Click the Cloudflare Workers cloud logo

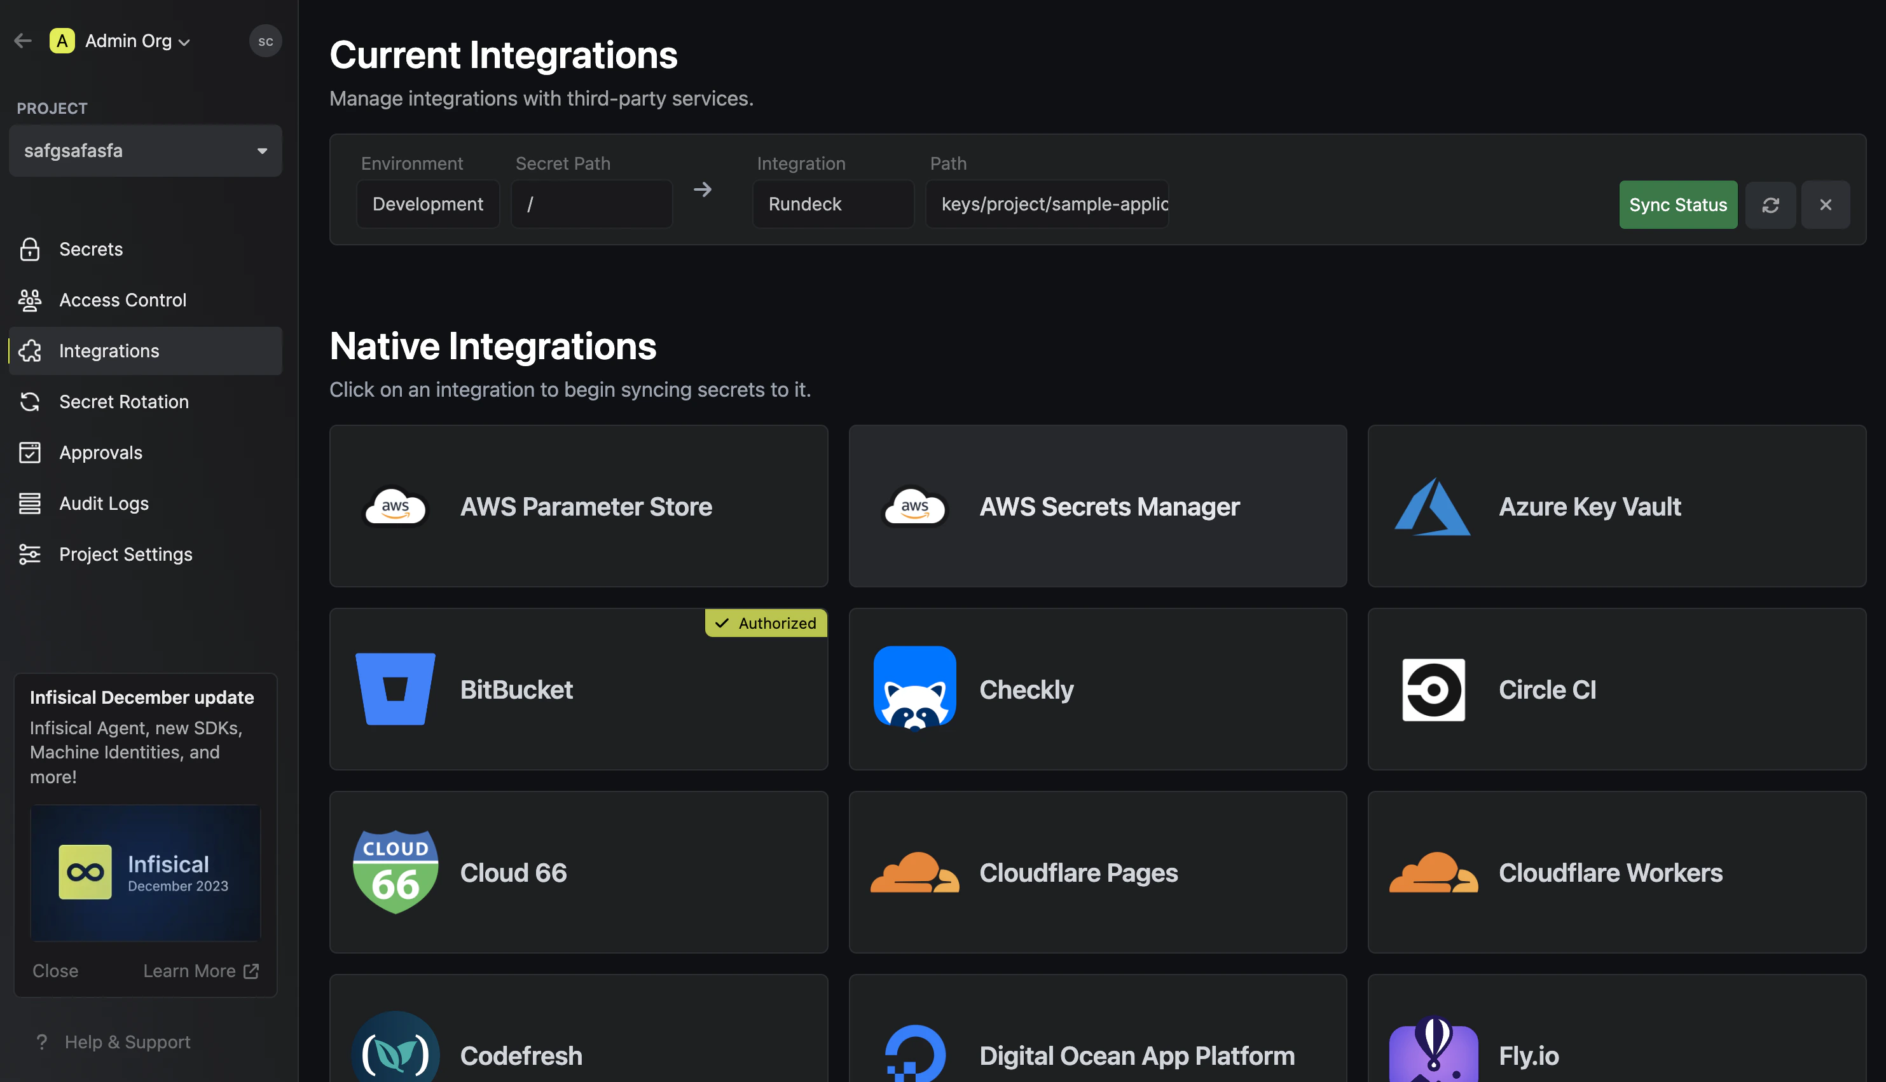[1433, 872]
